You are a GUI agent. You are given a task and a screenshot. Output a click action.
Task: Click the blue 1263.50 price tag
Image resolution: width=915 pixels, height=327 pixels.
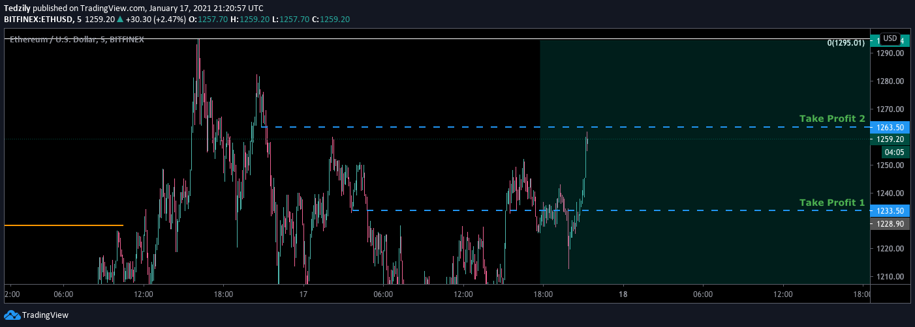891,128
